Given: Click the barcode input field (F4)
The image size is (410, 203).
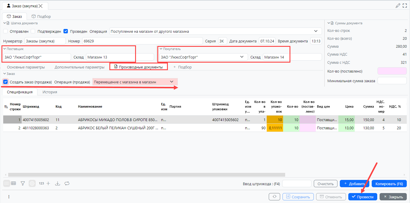Looking at the screenshot, I should point(297,184).
